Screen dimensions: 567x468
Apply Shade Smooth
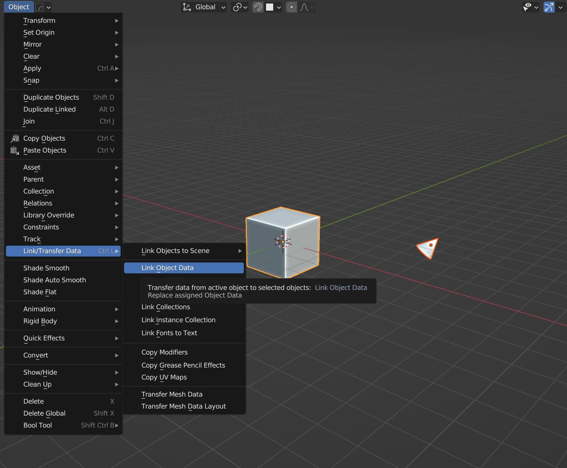click(x=63, y=268)
